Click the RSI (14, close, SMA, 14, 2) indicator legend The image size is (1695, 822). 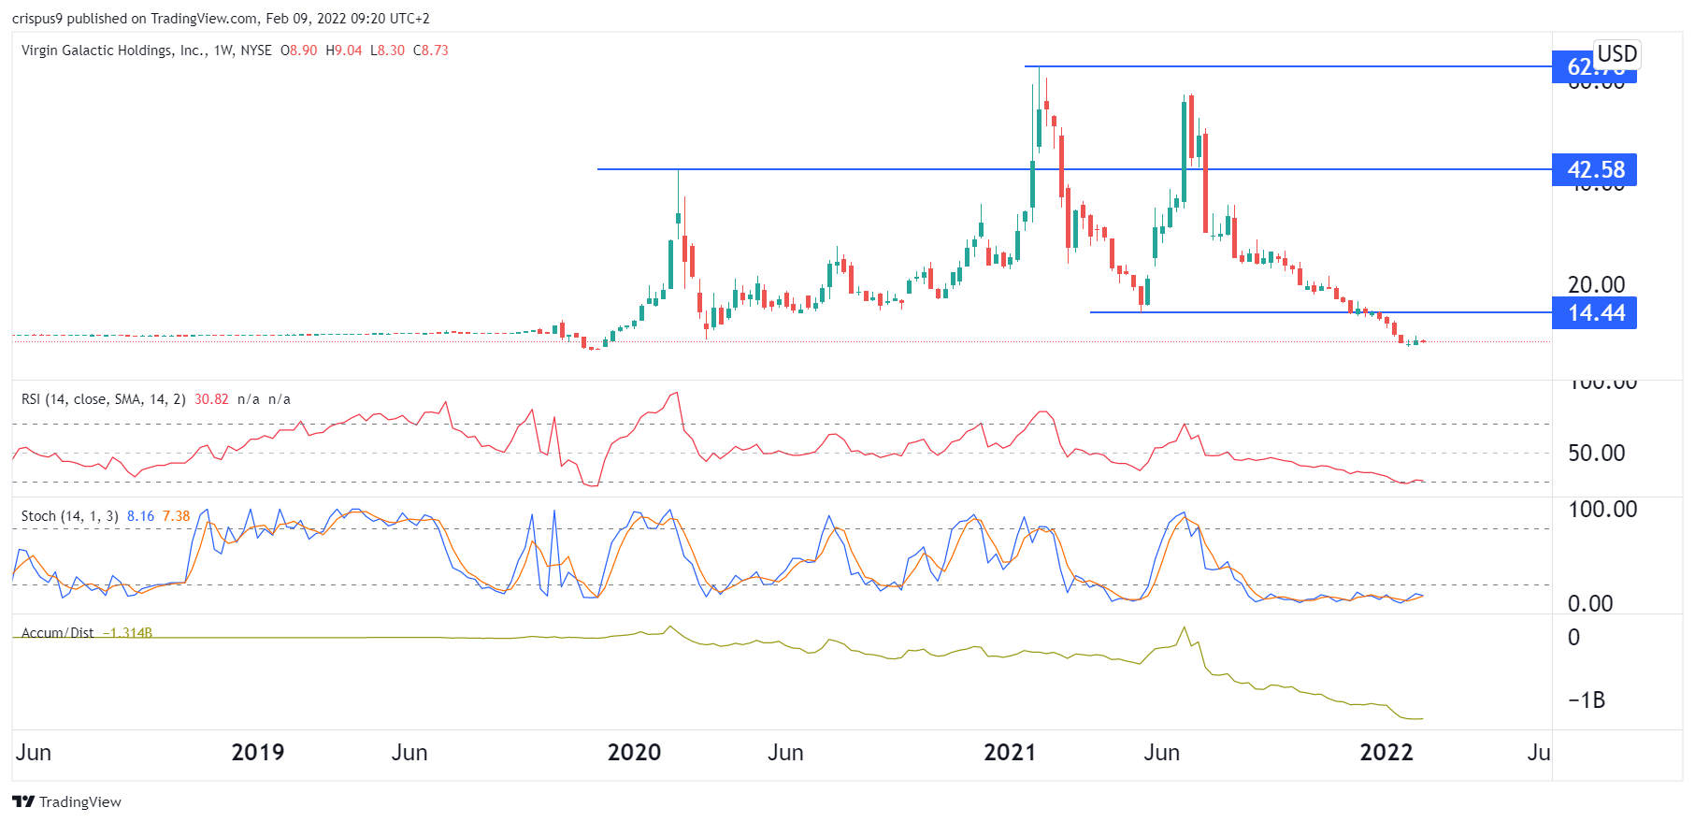(104, 399)
